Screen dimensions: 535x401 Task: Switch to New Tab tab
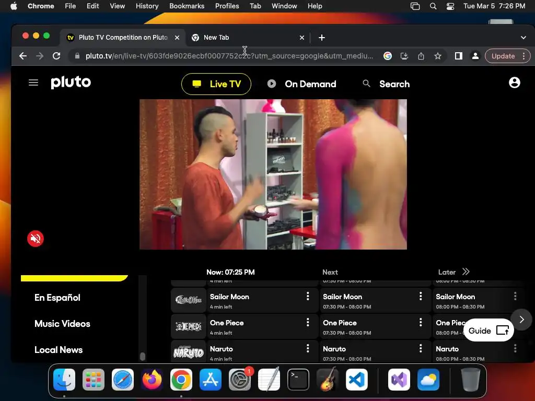tap(247, 38)
